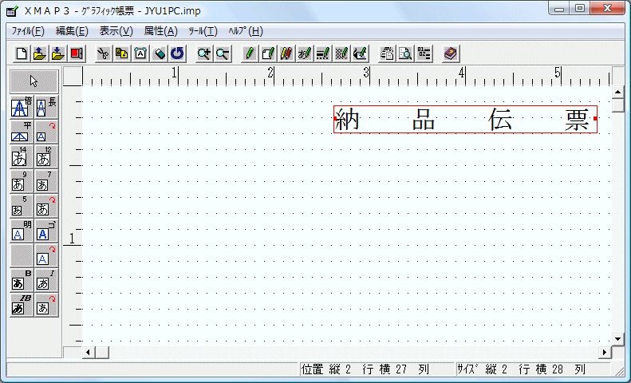631x383 pixels.
Task: Open the 編集(E) menu
Action: coord(72,31)
